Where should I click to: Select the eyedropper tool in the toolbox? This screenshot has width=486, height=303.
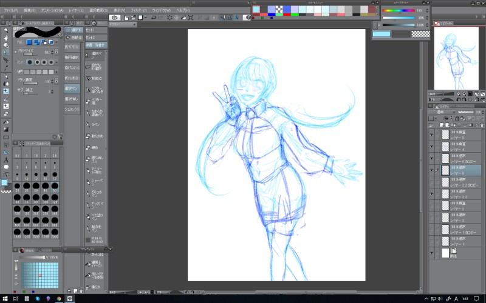click(6, 68)
